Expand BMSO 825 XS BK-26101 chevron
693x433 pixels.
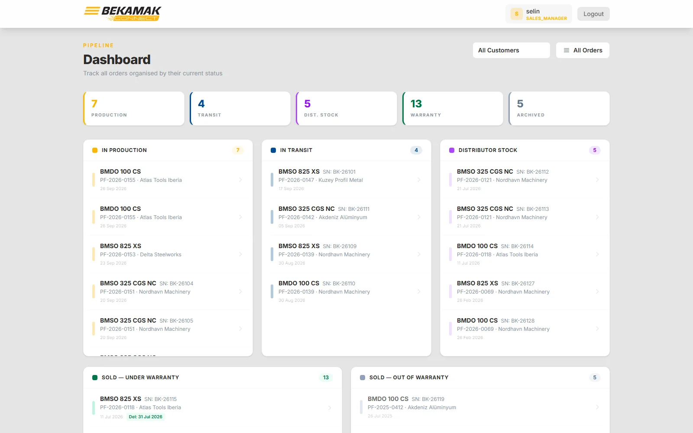click(419, 180)
